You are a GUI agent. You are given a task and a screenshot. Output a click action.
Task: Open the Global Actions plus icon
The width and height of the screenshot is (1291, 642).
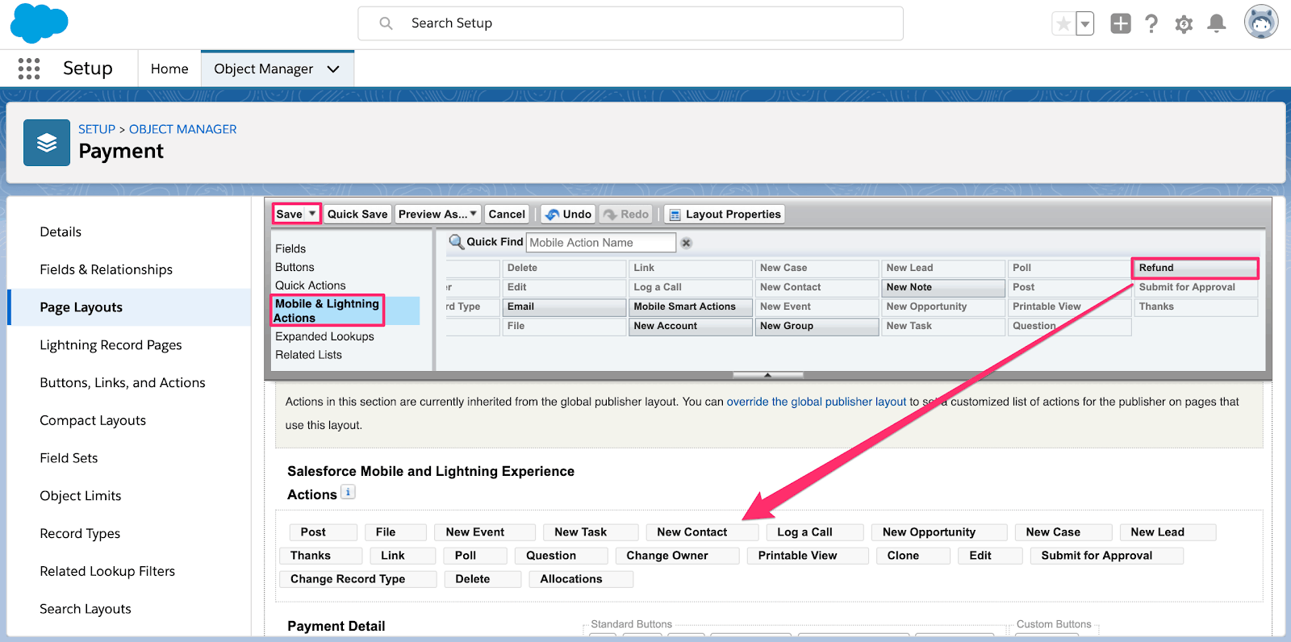point(1121,23)
